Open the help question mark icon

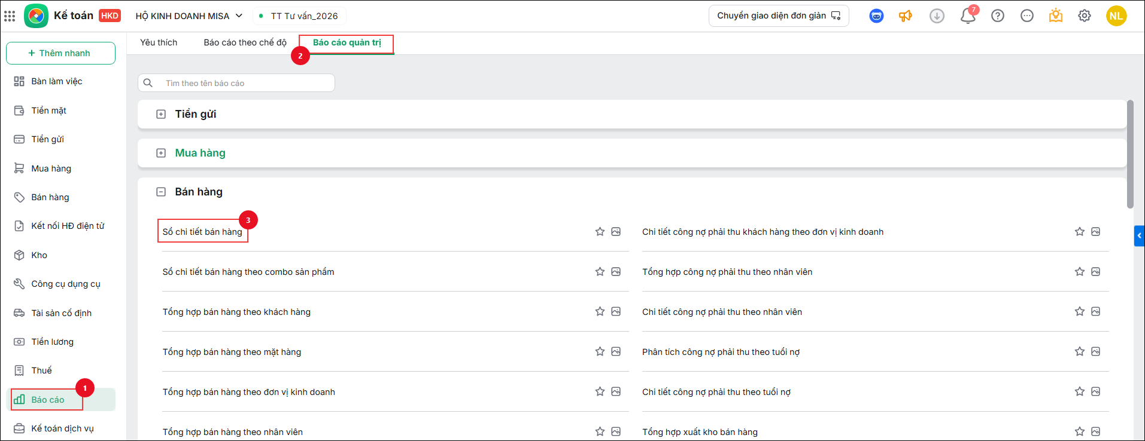pos(998,16)
